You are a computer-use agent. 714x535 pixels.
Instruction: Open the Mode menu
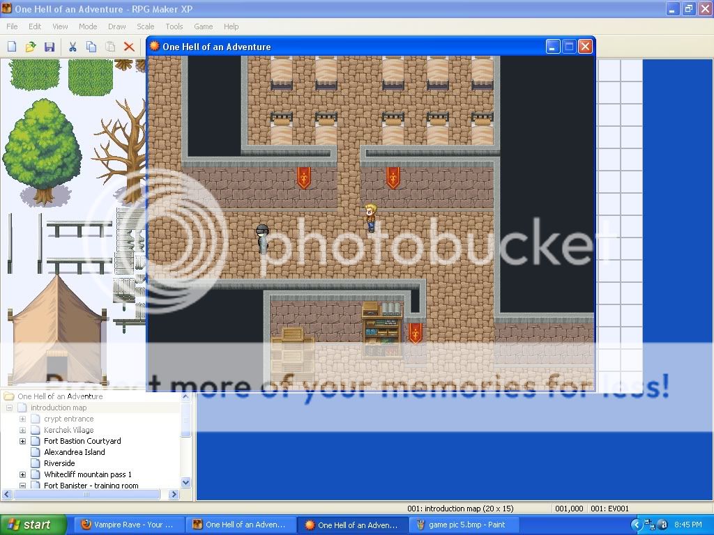tap(88, 26)
